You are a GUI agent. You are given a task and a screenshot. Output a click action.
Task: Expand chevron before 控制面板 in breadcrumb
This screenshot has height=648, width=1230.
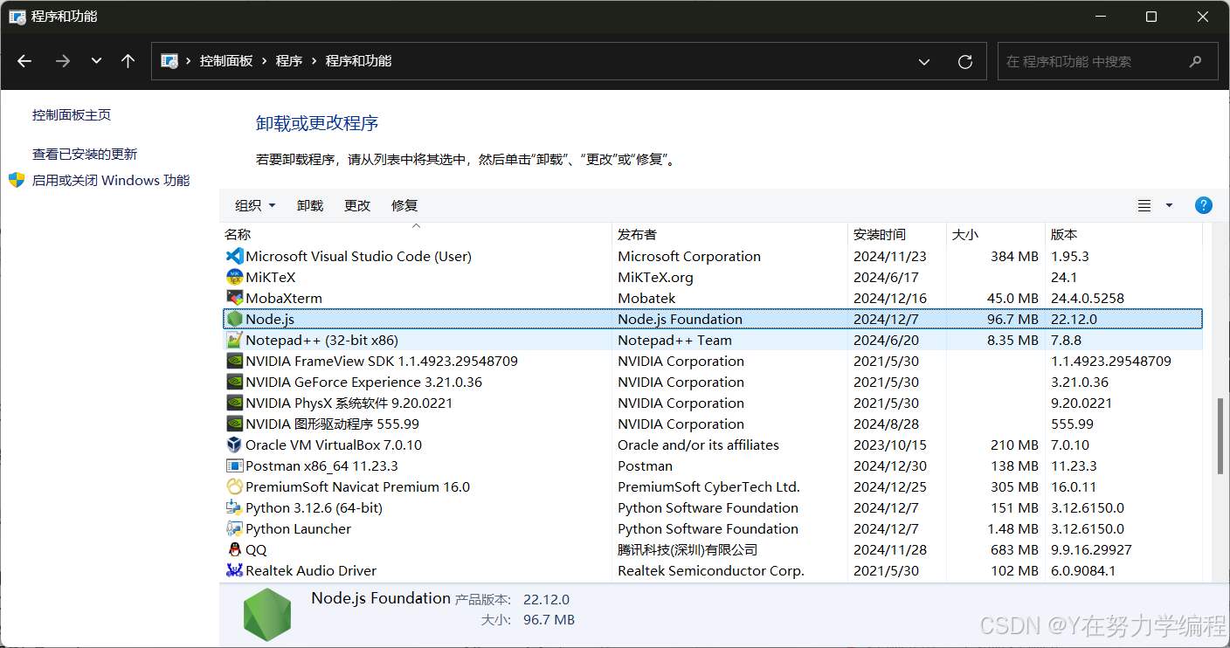tap(189, 61)
